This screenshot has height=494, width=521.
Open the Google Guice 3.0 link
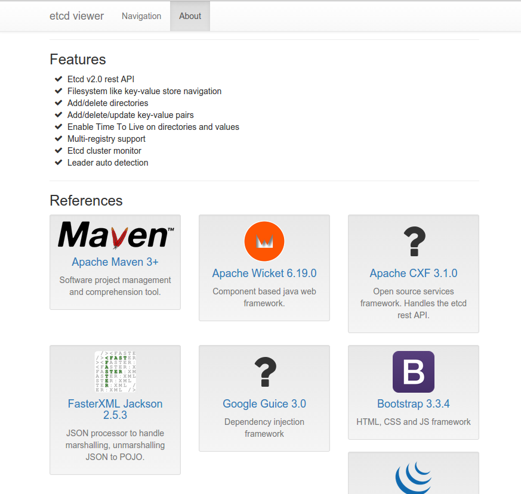click(264, 403)
